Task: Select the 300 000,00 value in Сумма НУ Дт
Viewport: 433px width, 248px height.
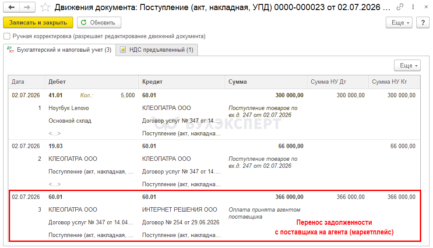Action: 351,96
